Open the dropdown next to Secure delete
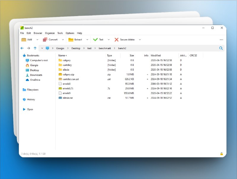 click(140, 40)
